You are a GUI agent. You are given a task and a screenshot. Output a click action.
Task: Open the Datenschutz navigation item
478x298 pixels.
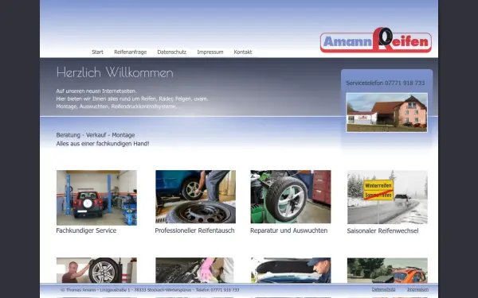point(171,52)
